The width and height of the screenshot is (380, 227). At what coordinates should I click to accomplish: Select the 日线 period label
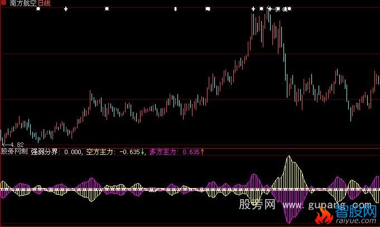tap(44, 3)
